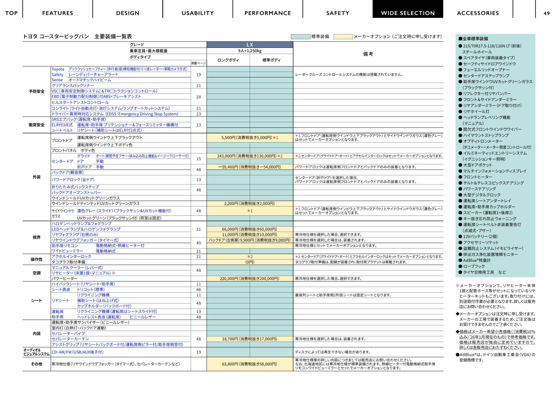
Task: Open the TOP navigation tab
Action: 11,13
